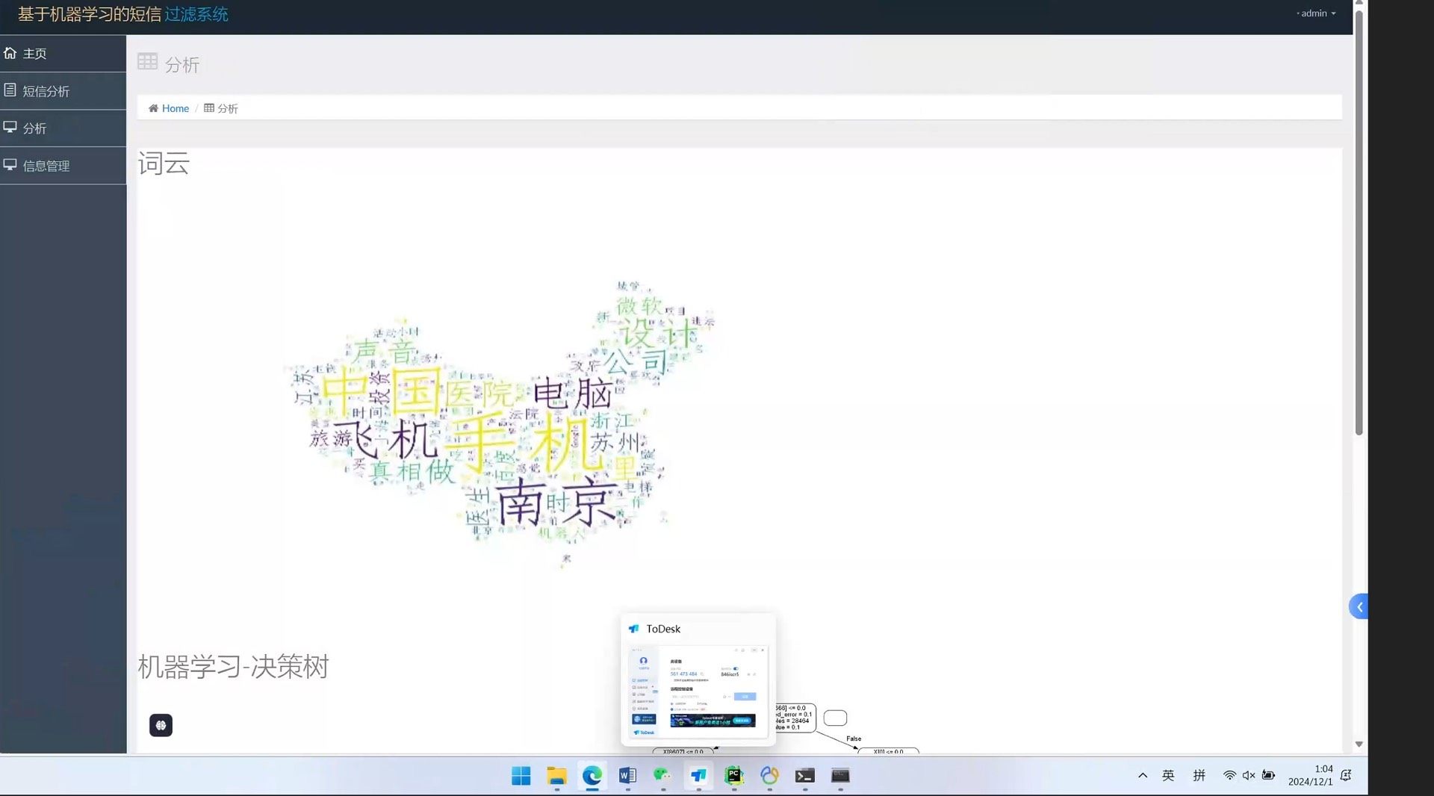Click the page's vertical scrollbar
Image resolution: width=1434 pixels, height=796 pixels.
(x=1359, y=224)
